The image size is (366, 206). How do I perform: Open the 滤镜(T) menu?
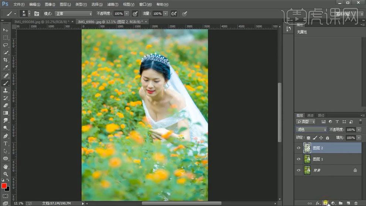(x=113, y=4)
